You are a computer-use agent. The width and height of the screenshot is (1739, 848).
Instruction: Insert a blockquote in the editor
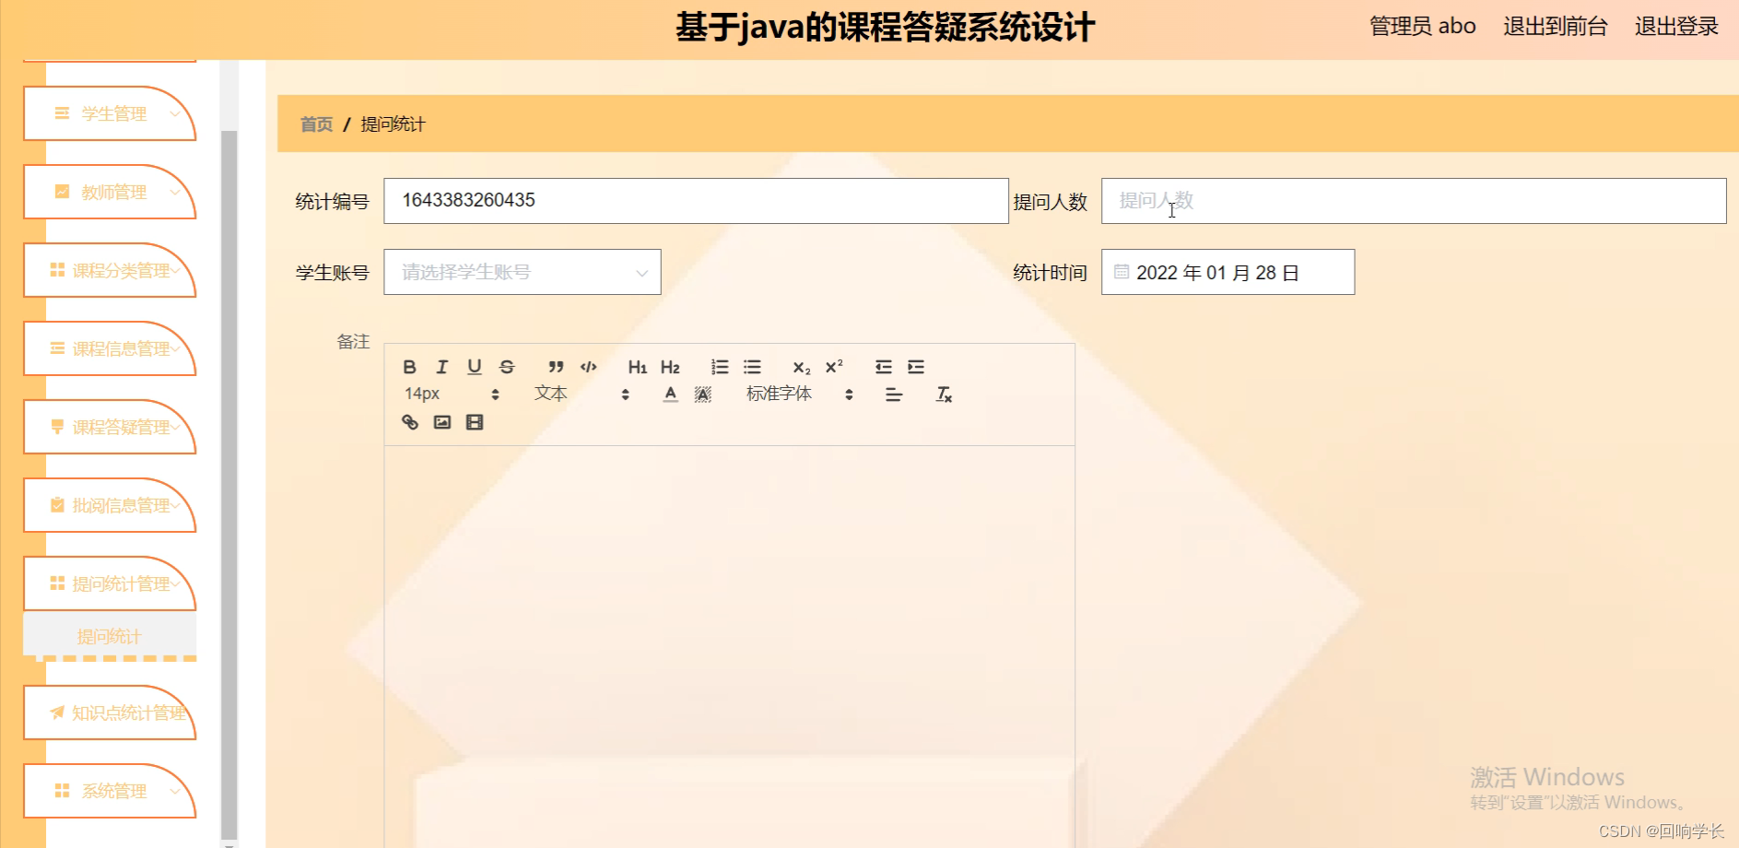point(555,366)
